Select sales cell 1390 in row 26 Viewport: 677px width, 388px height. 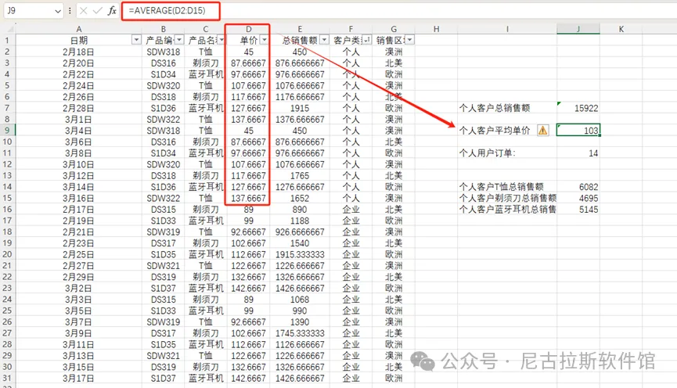tap(300, 322)
